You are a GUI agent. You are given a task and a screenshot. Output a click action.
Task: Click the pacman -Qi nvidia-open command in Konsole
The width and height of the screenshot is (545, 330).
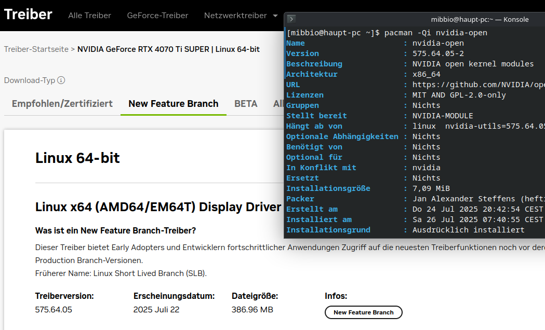[436, 33]
